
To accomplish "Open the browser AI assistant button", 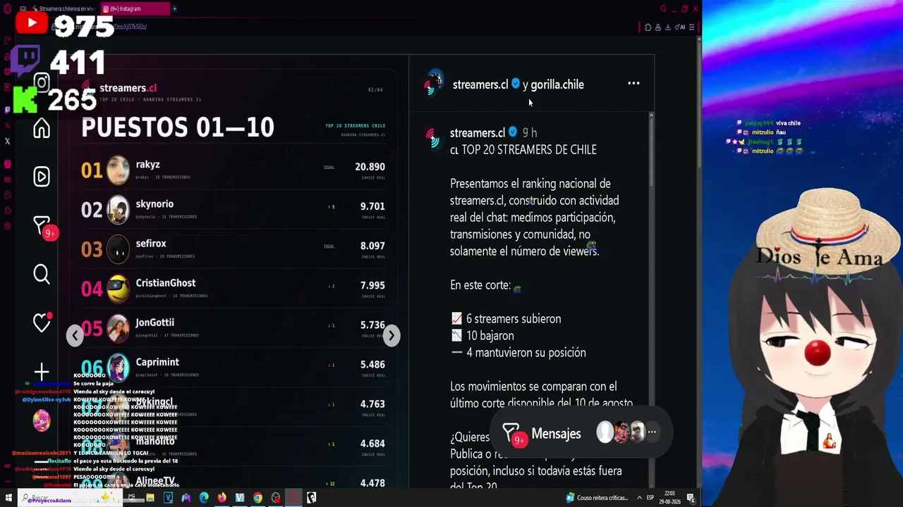I will point(681,27).
